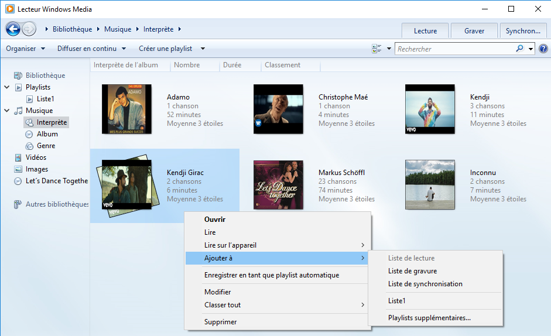Open the search options dropdown arrow
The height and width of the screenshot is (336, 551).
(x=531, y=49)
